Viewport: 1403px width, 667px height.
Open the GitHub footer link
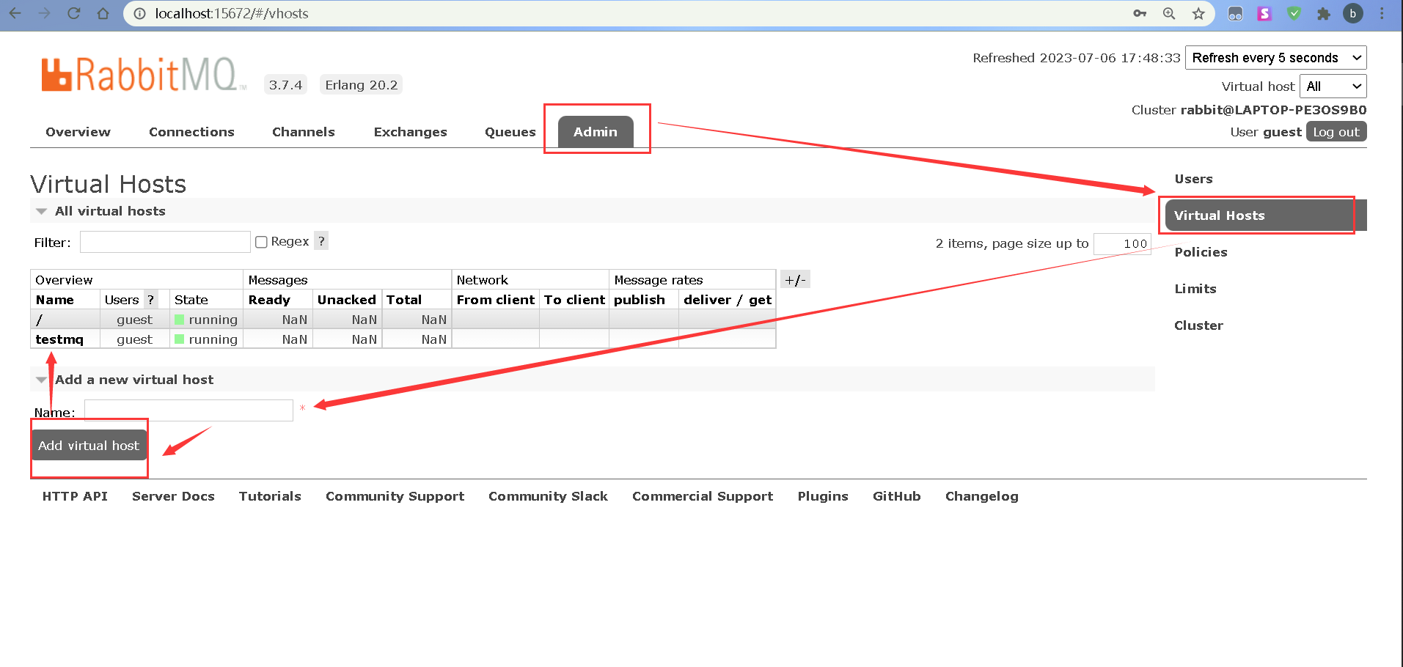point(896,496)
